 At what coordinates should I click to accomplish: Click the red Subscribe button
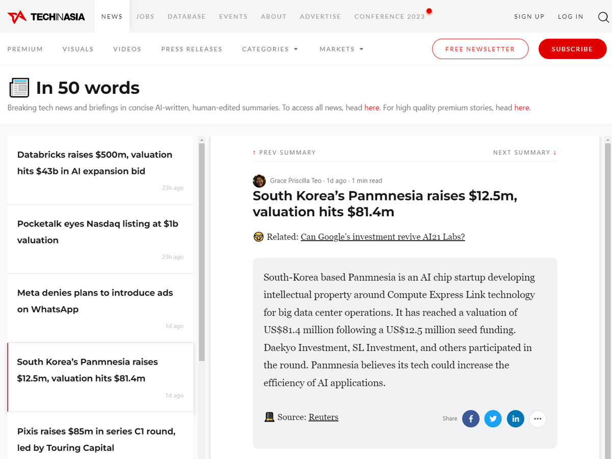pyautogui.click(x=572, y=49)
